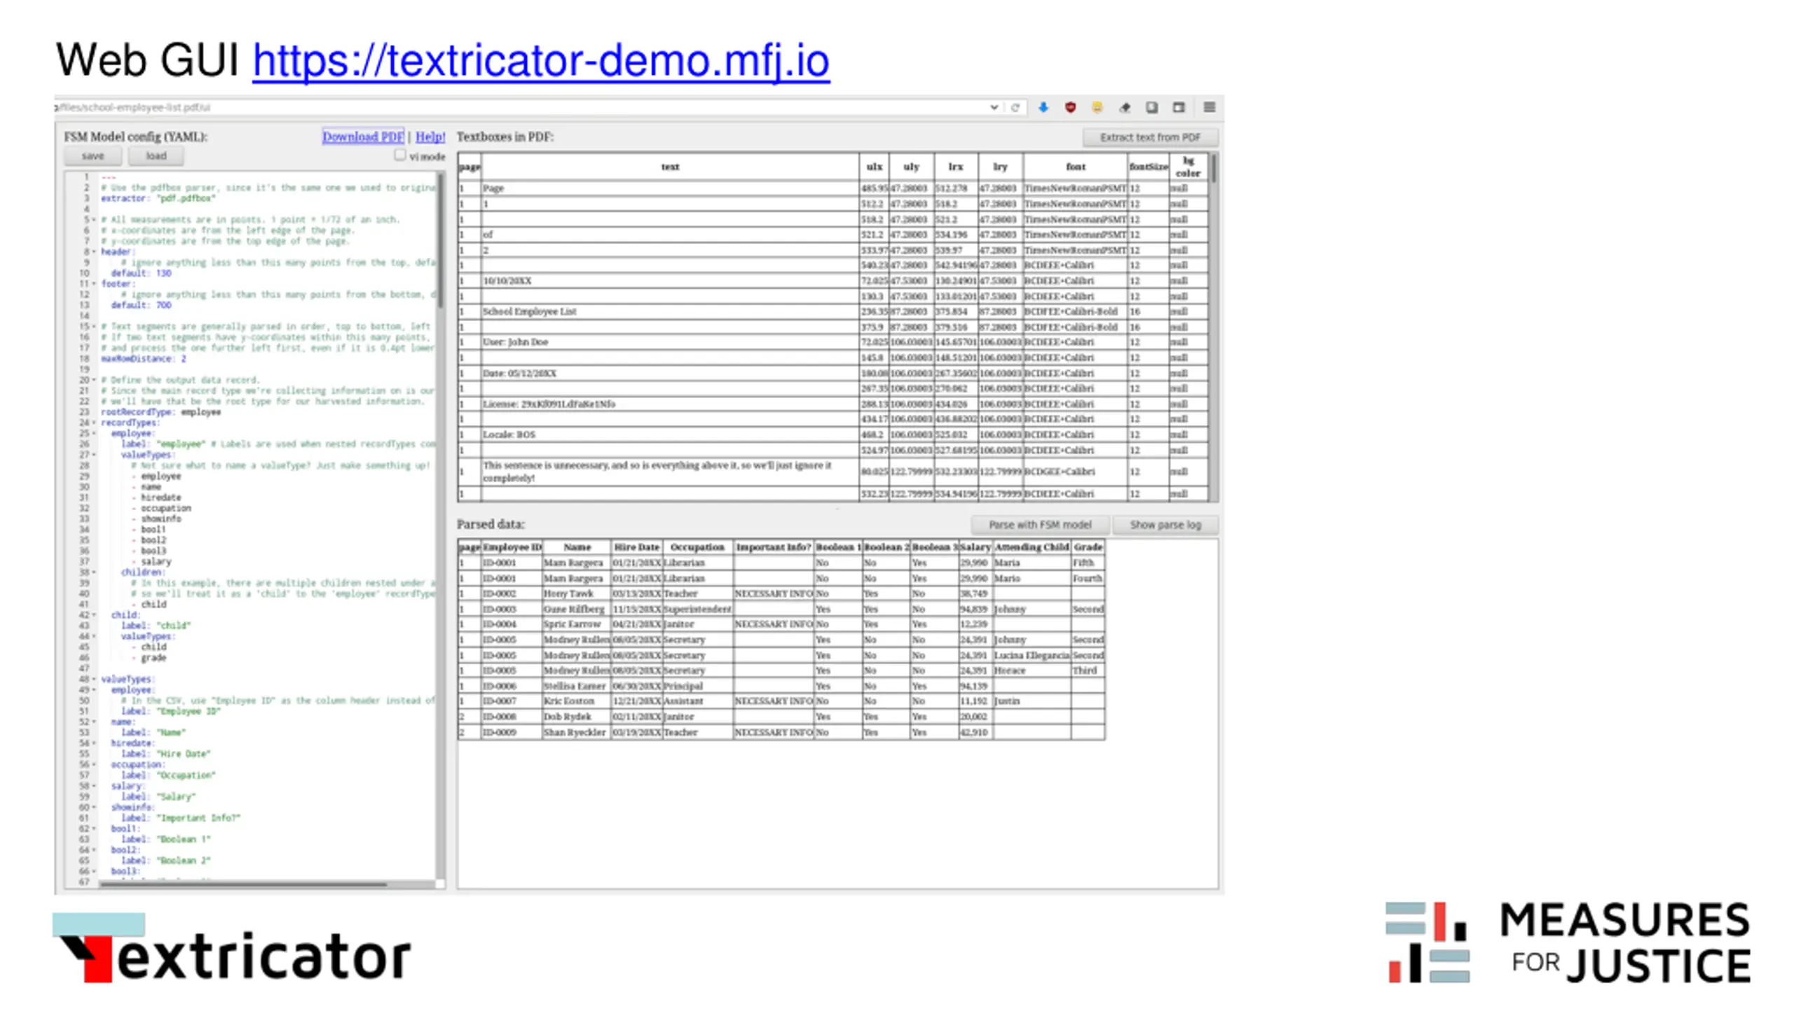
Task: Collapse the children block at line 38
Action: click(94, 572)
